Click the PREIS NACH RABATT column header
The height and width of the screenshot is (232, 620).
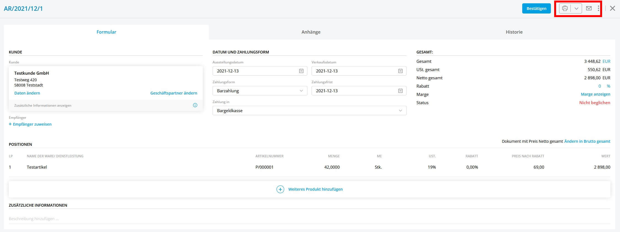[528, 156]
